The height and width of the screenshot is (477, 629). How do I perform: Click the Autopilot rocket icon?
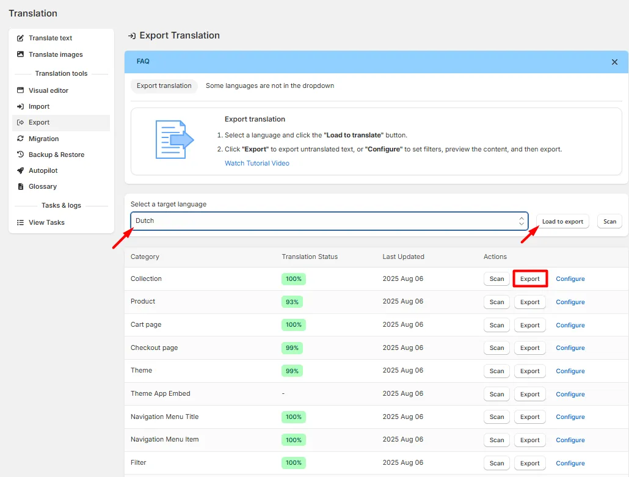click(x=20, y=170)
